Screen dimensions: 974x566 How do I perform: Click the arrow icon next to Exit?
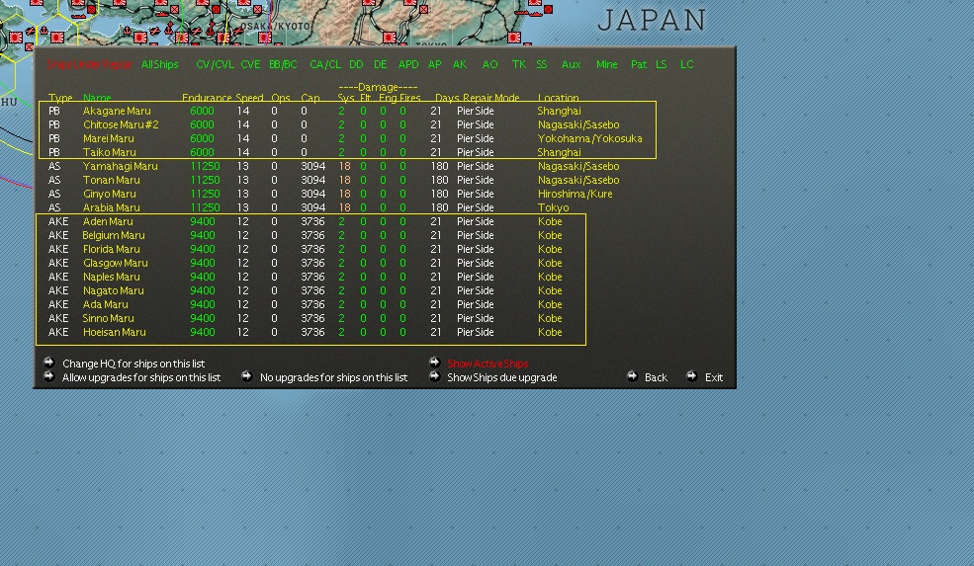691,376
